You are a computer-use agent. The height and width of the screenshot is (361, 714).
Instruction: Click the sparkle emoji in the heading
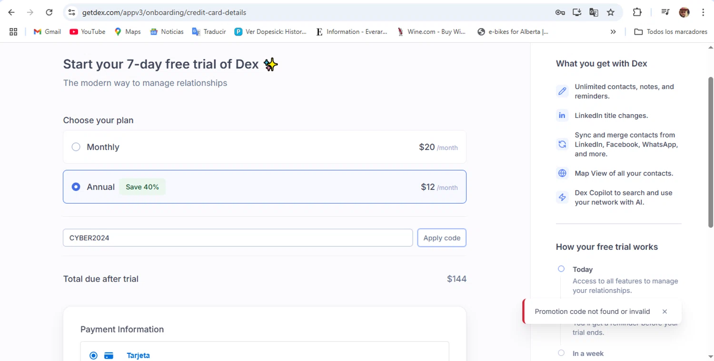270,64
